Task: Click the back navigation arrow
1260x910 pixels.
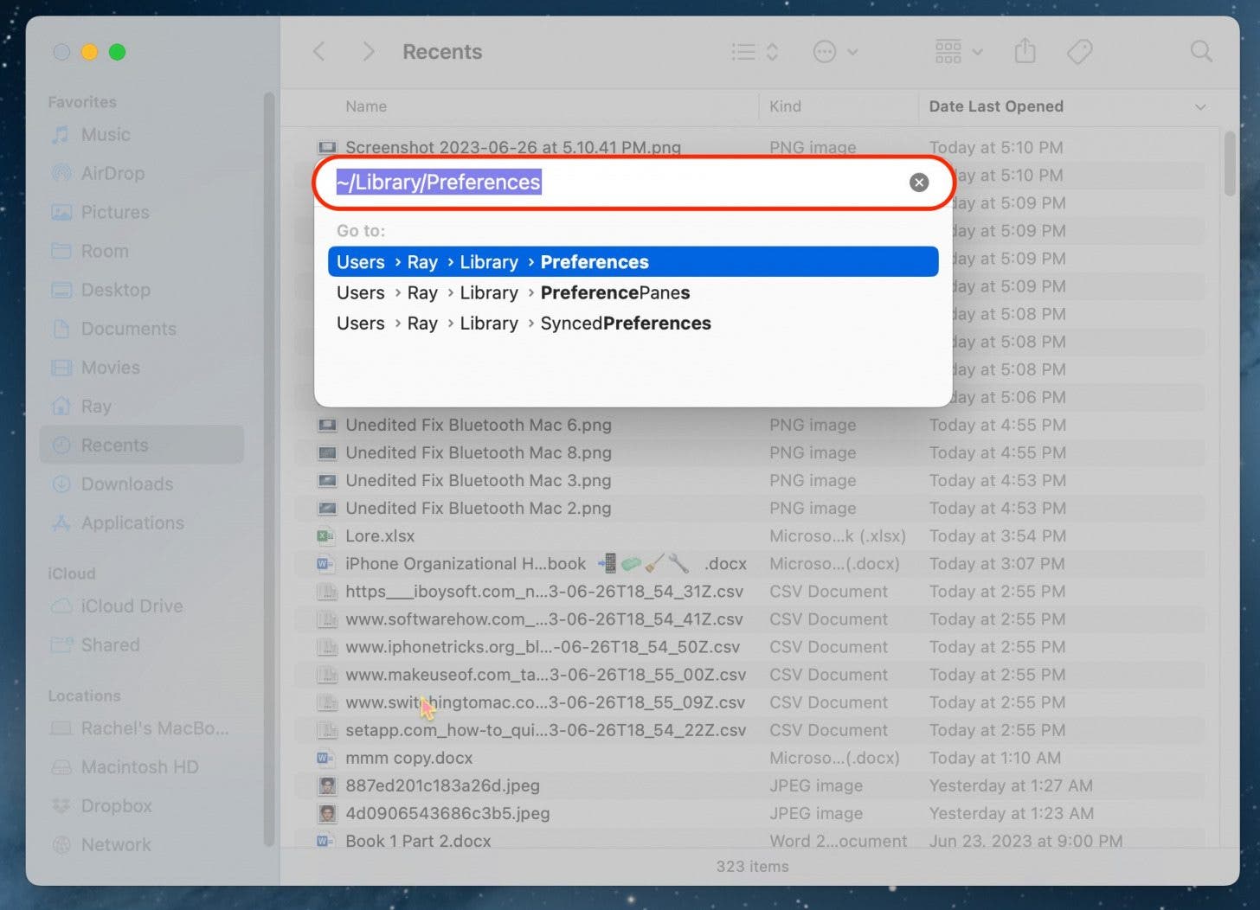Action: [319, 52]
